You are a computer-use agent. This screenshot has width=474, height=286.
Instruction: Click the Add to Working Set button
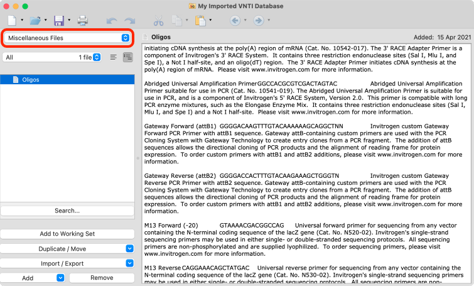(67, 234)
